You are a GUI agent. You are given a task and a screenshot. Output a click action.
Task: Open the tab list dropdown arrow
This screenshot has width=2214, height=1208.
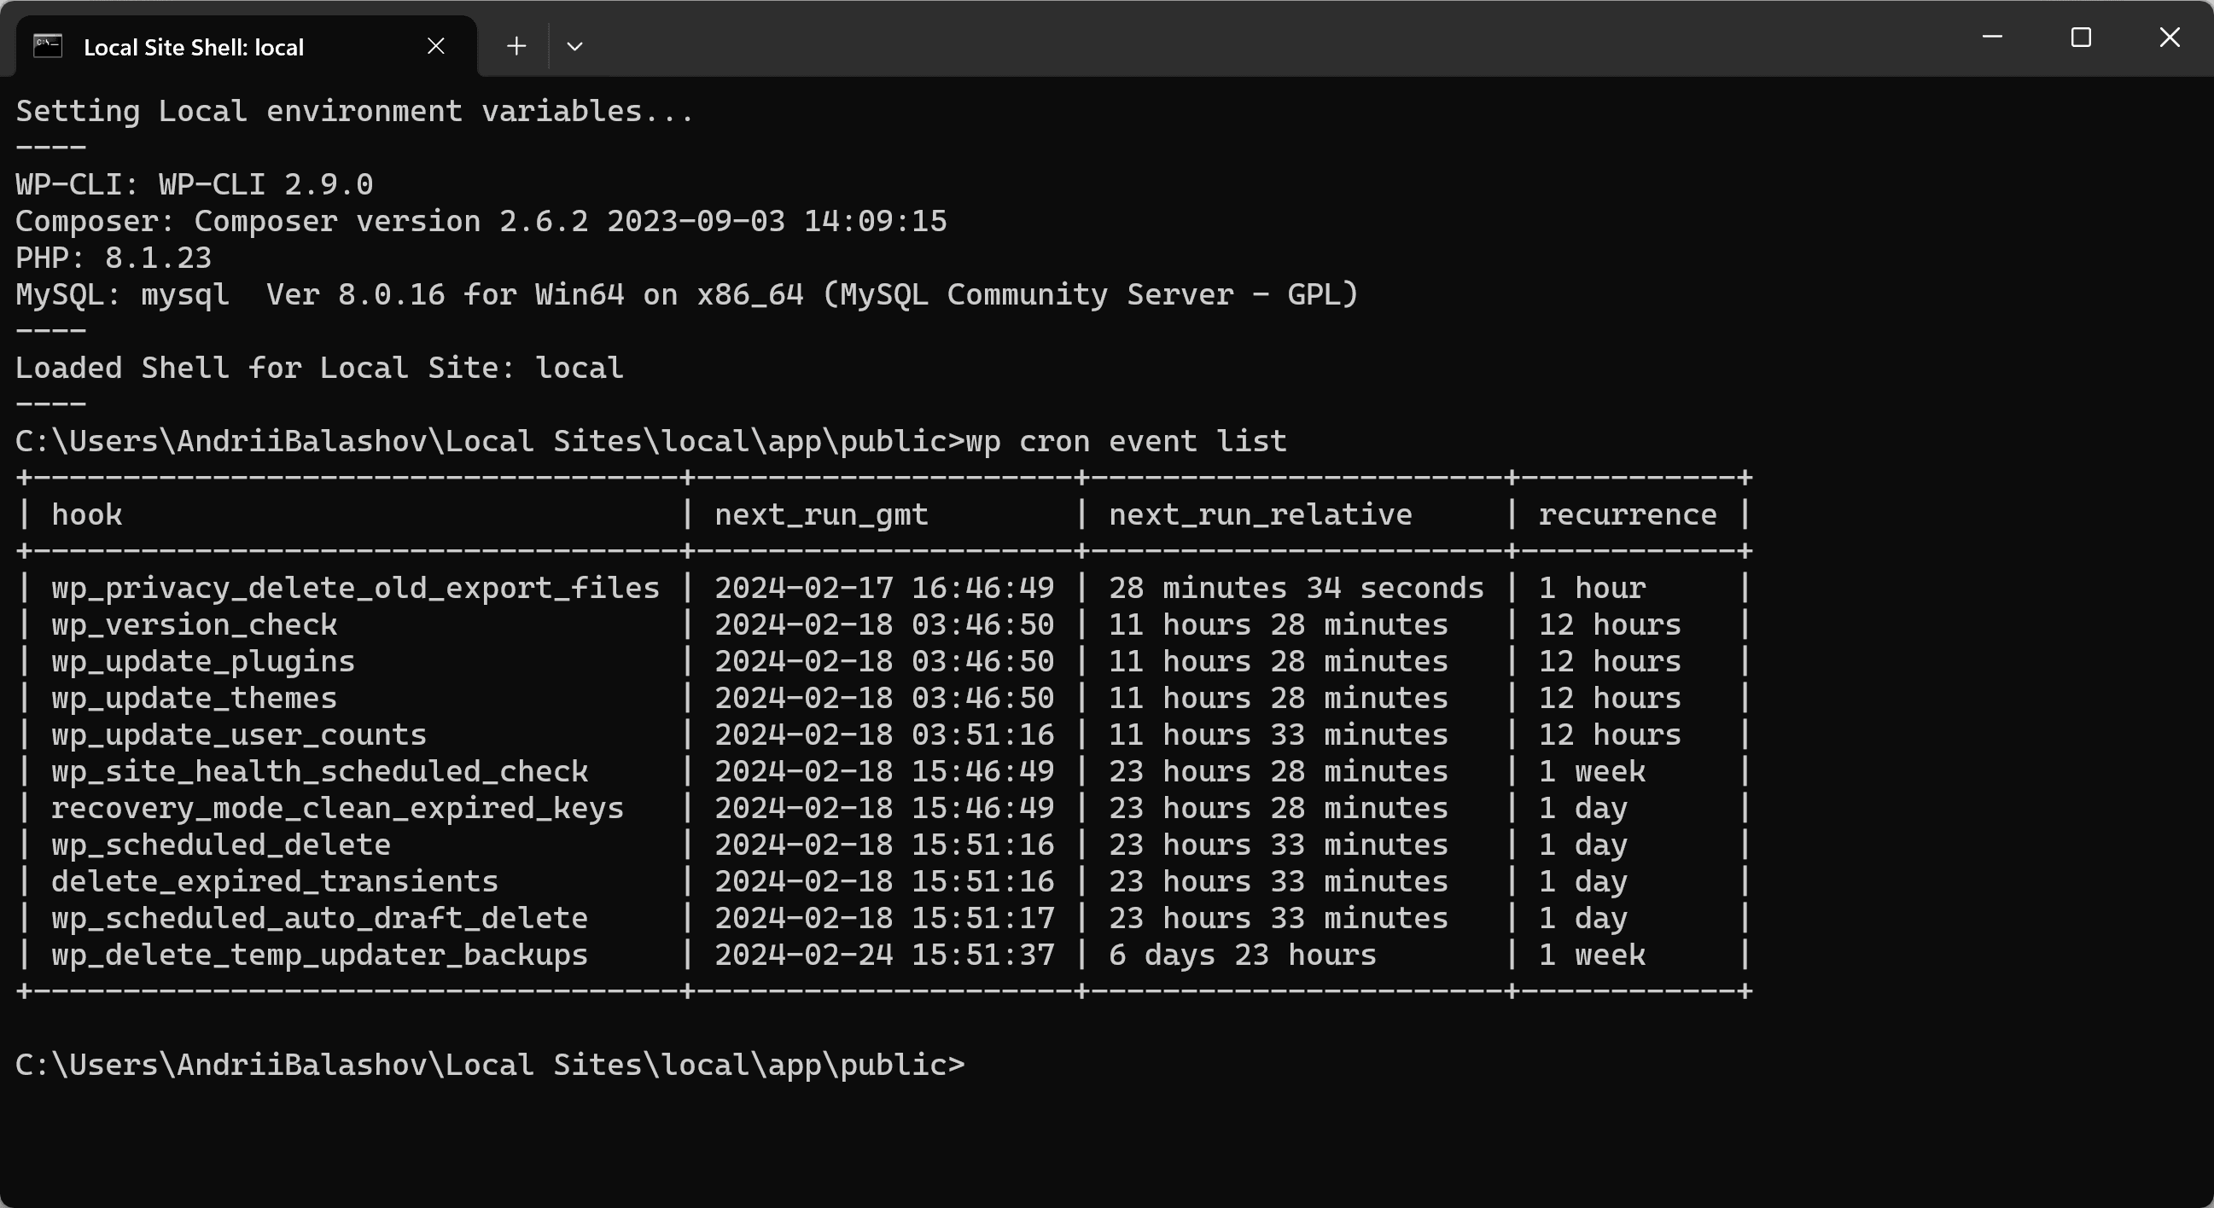pos(574,44)
